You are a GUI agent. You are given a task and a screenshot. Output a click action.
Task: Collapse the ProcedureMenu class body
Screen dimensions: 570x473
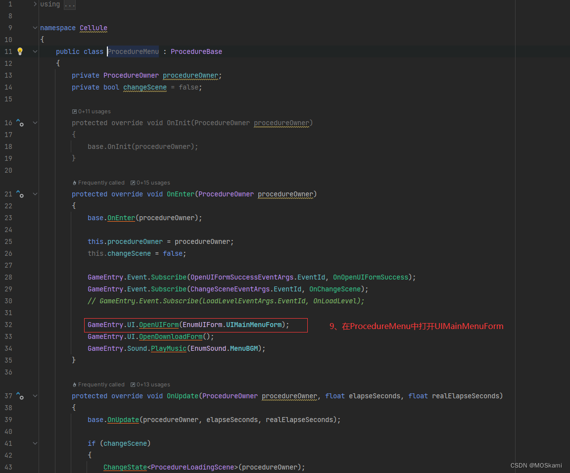tap(34, 51)
